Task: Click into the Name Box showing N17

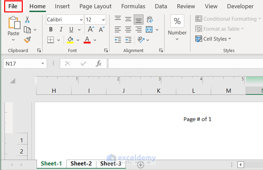Action: click(x=22, y=63)
